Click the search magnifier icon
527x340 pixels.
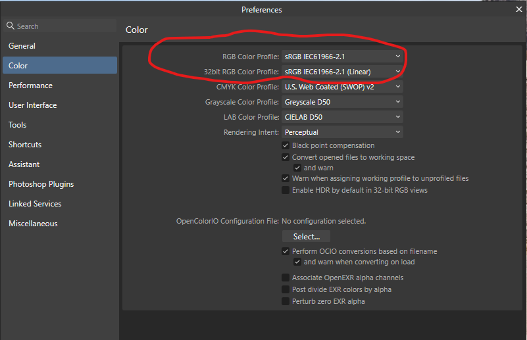click(11, 26)
